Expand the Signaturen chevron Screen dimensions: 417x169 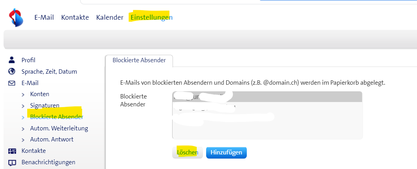[23, 106]
